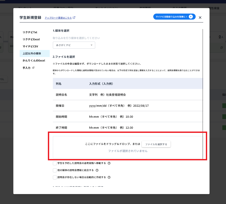Click the copy icon at the right edge
The width and height of the screenshot is (226, 204).
222,48
